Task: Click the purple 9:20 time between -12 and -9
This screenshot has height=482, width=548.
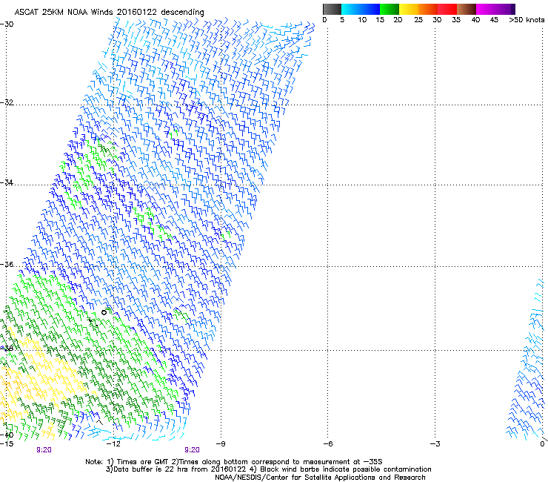Action: (193, 450)
